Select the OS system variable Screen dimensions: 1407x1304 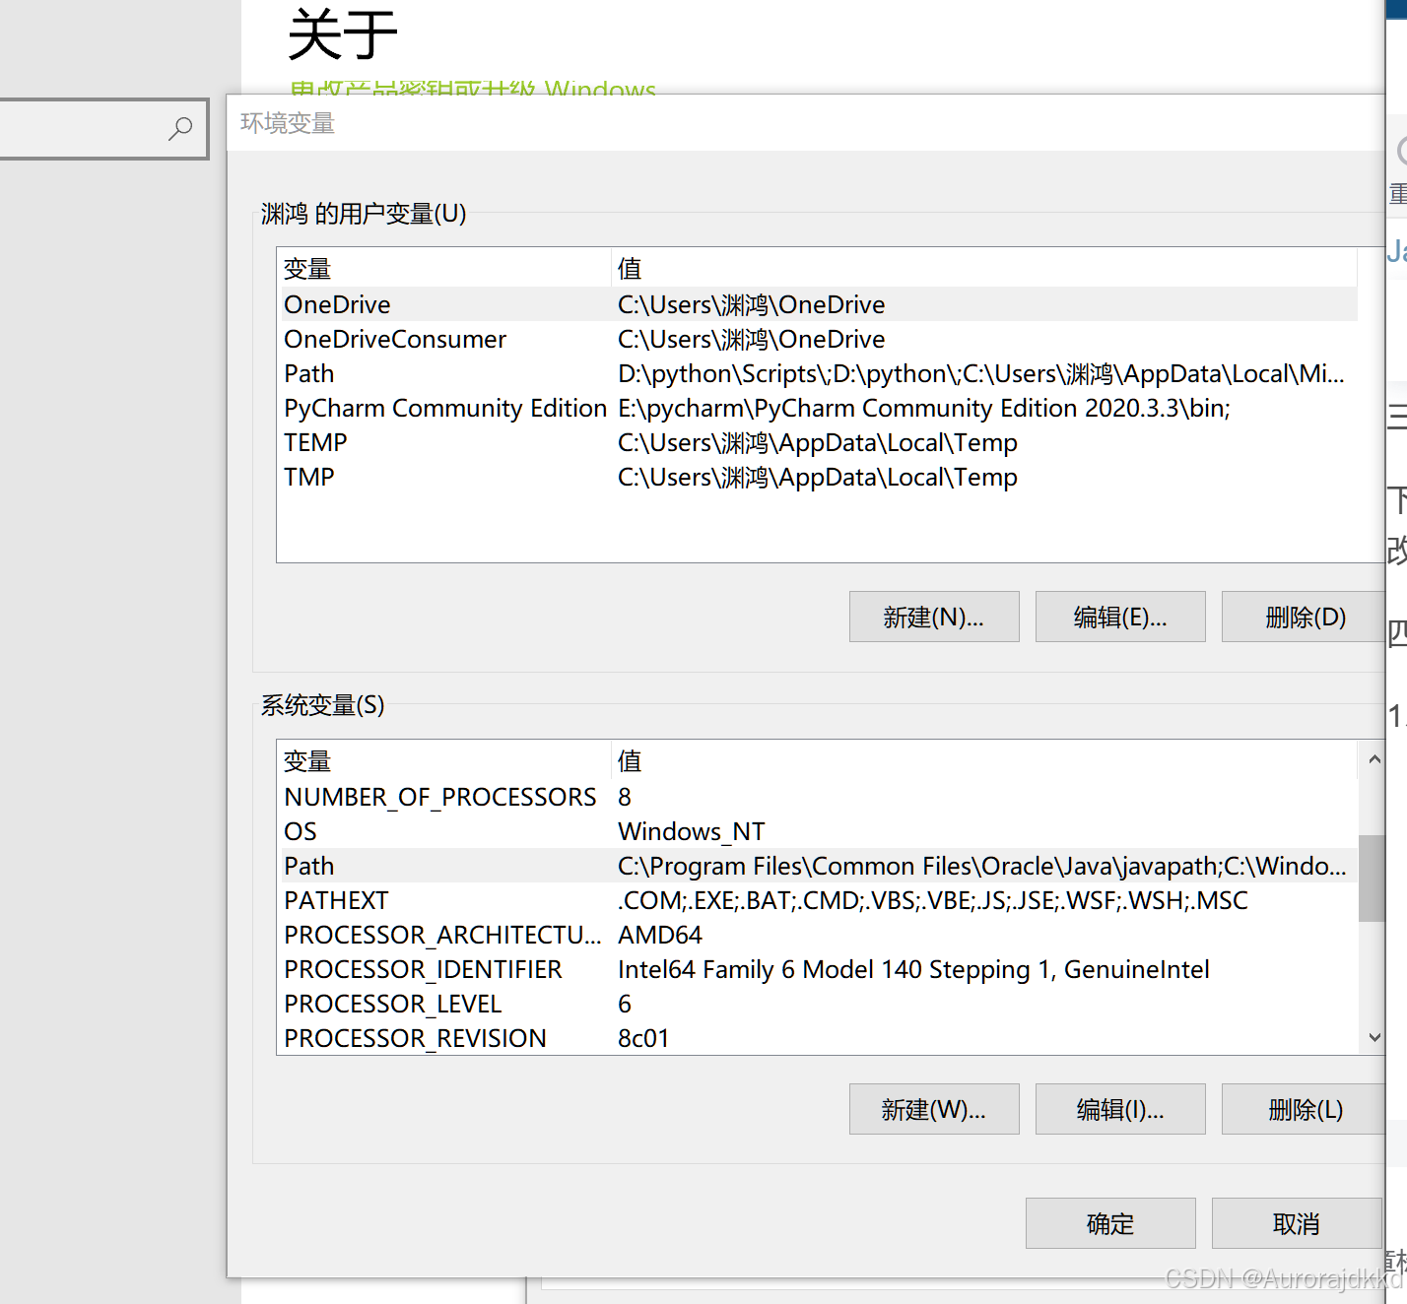click(443, 831)
